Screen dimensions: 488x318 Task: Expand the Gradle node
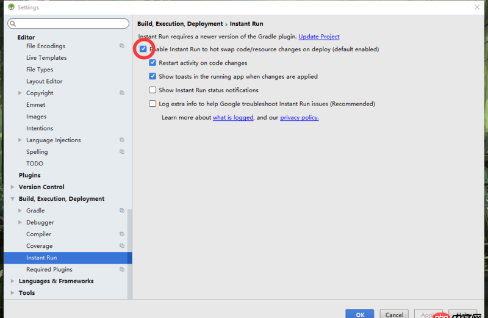click(20, 211)
